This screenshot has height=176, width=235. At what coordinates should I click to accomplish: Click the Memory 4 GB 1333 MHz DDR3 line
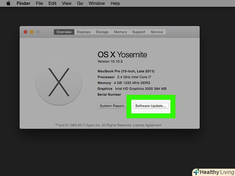pyautogui.click(x=124, y=83)
